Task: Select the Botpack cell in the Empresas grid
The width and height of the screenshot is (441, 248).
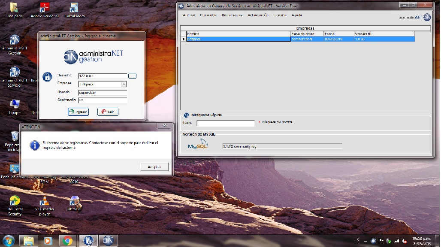Action: [x=239, y=39]
